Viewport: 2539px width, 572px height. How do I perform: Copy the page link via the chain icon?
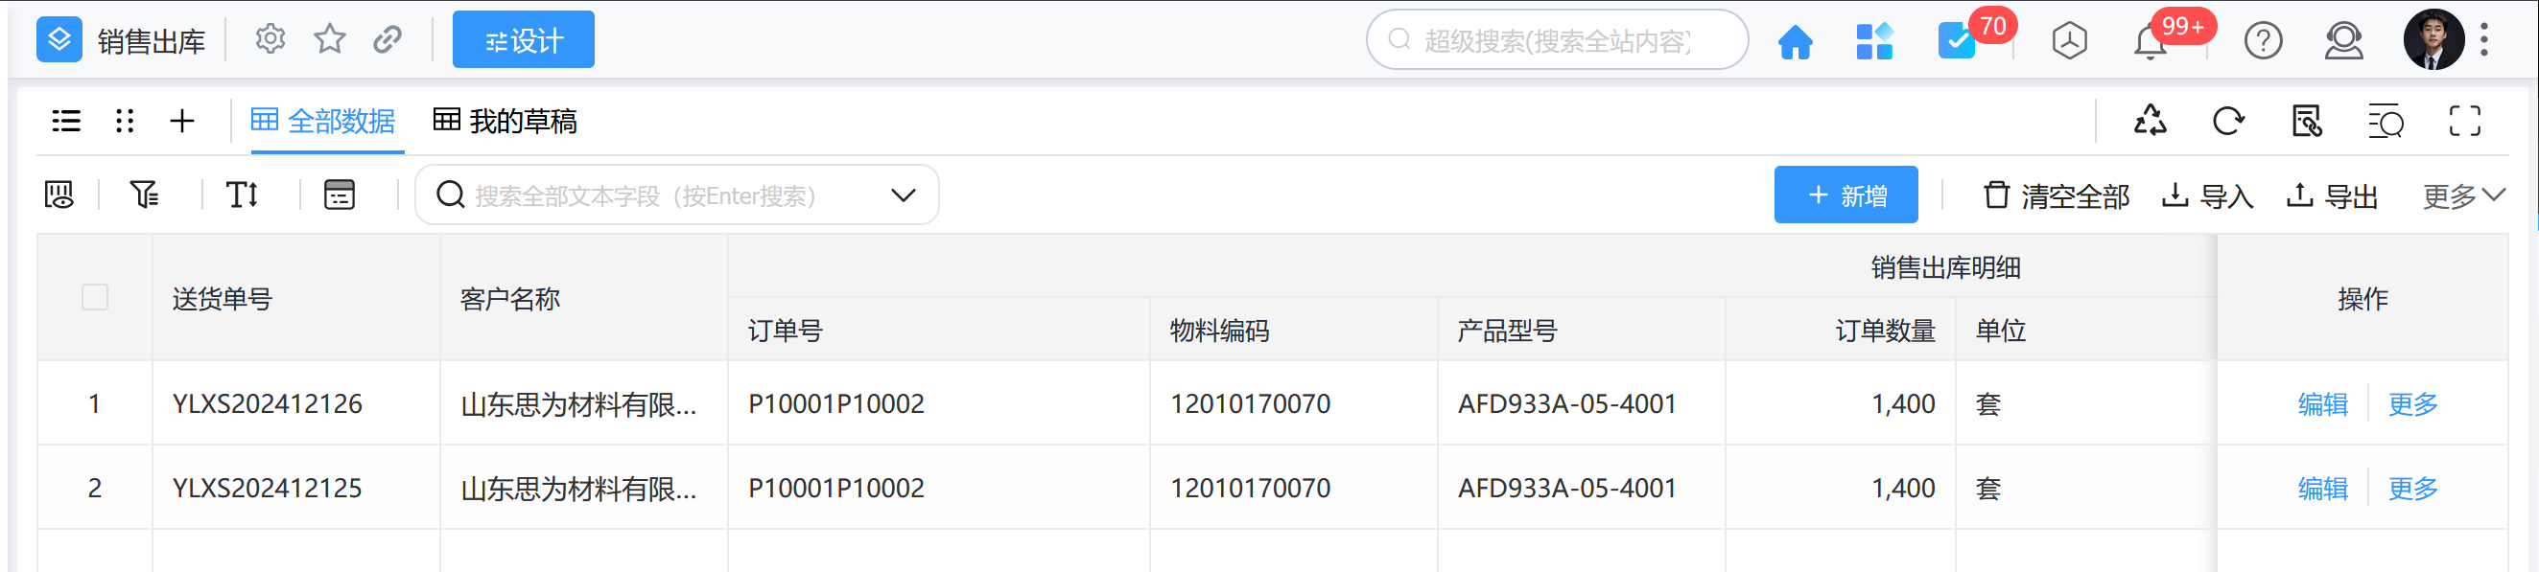pyautogui.click(x=388, y=39)
